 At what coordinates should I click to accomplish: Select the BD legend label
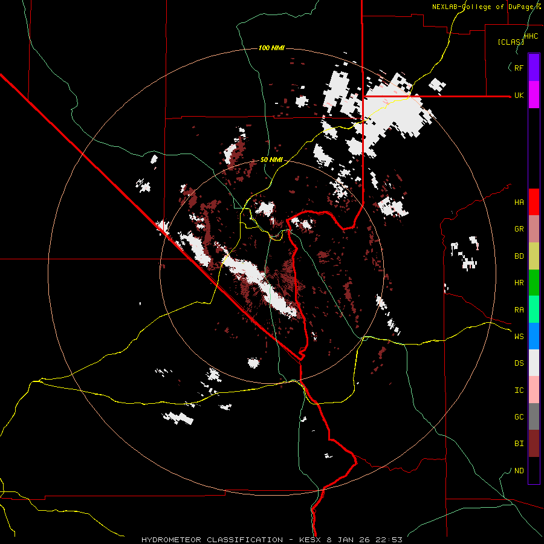pyautogui.click(x=519, y=256)
